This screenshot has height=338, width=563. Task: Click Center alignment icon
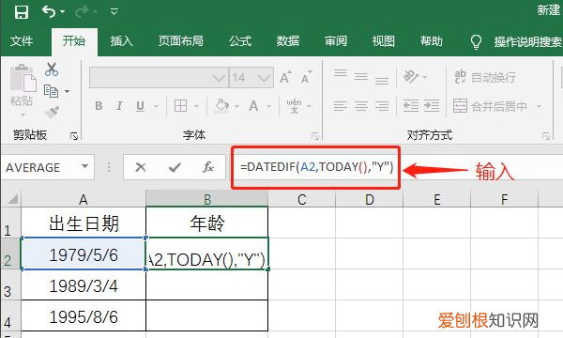tap(361, 106)
